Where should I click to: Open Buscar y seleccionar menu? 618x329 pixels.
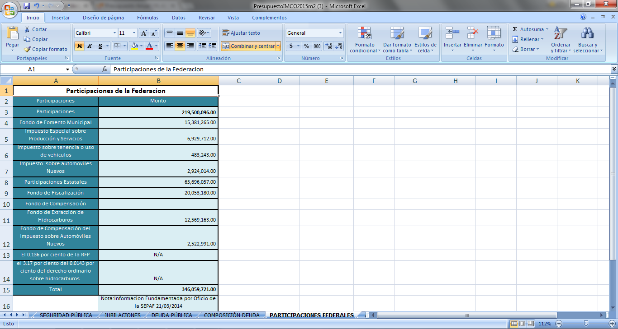tap(588, 40)
